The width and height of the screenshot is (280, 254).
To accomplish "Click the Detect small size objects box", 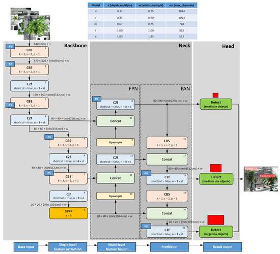I will [216, 104].
